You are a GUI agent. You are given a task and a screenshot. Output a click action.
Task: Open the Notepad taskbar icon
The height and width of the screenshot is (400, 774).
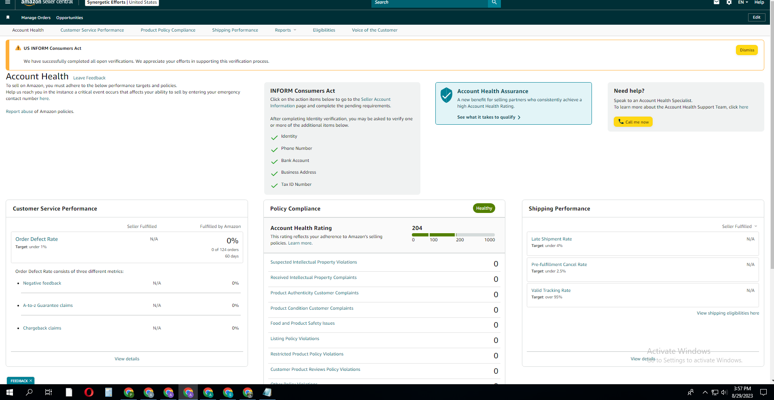coord(267,392)
